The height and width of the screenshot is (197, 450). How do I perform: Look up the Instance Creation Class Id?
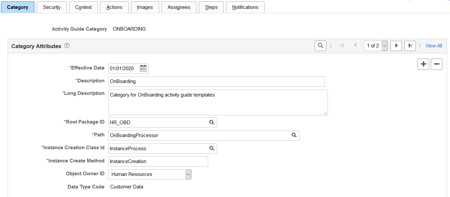tap(211, 148)
